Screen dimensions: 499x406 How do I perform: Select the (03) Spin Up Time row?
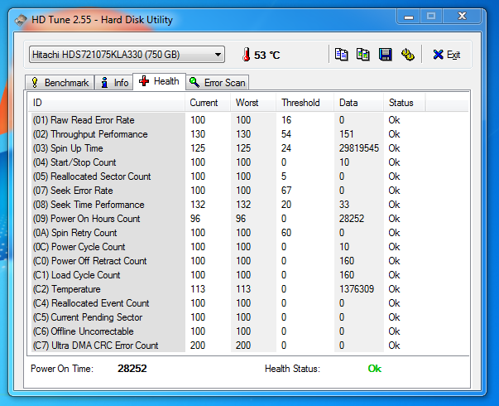(248, 148)
